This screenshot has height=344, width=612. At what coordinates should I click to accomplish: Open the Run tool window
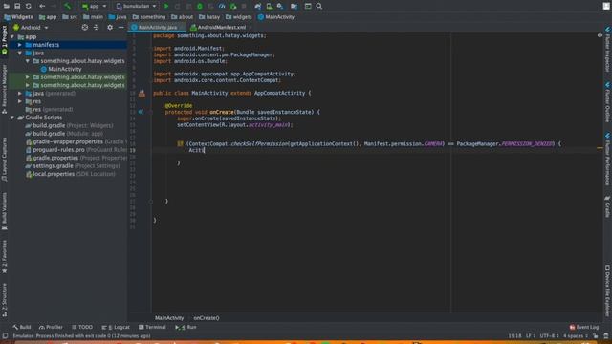pyautogui.click(x=186, y=327)
